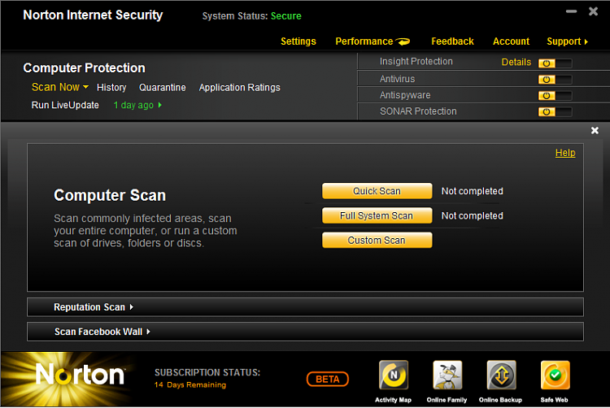The image size is (610, 408).
Task: Open the Activity Map icon
Action: 394,375
